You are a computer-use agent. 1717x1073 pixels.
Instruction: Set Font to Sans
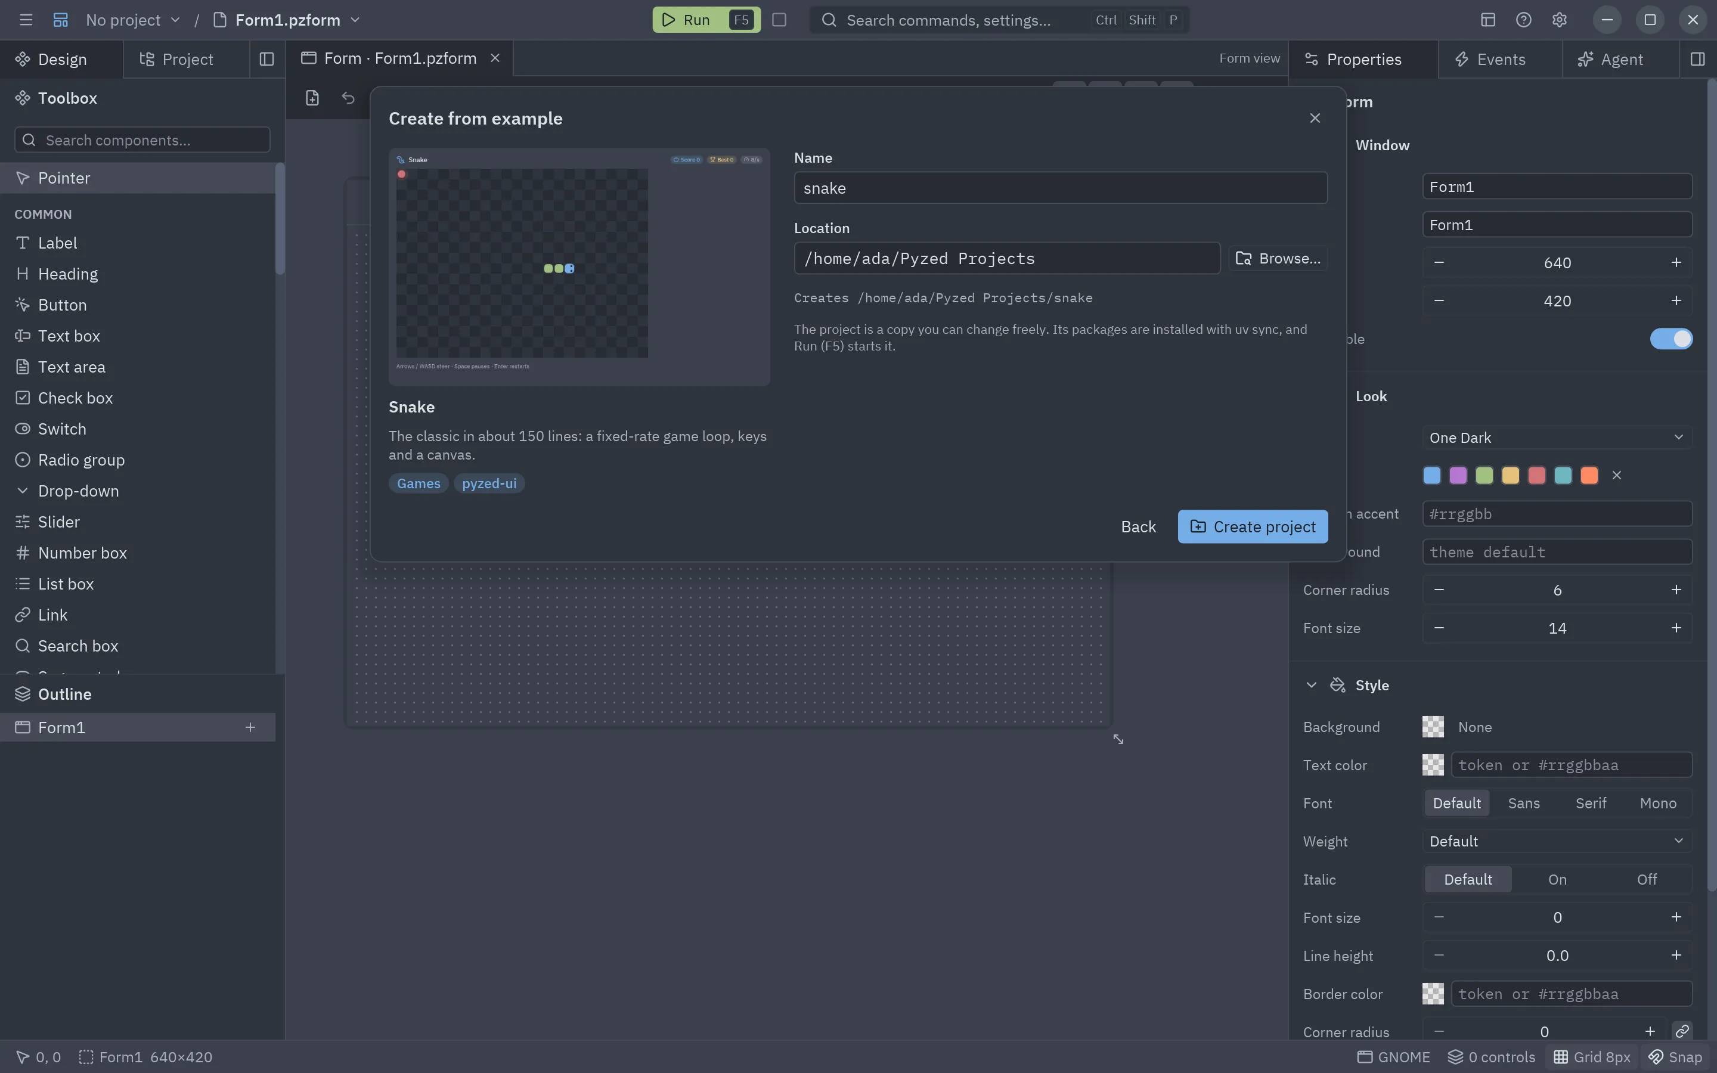click(1523, 804)
